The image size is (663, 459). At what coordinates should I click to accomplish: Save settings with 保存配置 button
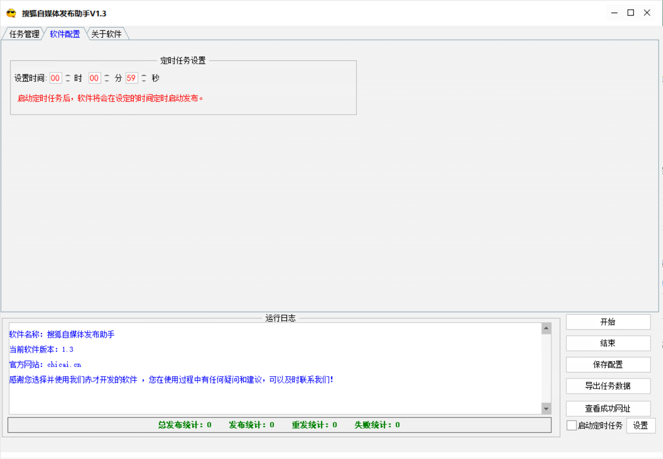(x=608, y=364)
